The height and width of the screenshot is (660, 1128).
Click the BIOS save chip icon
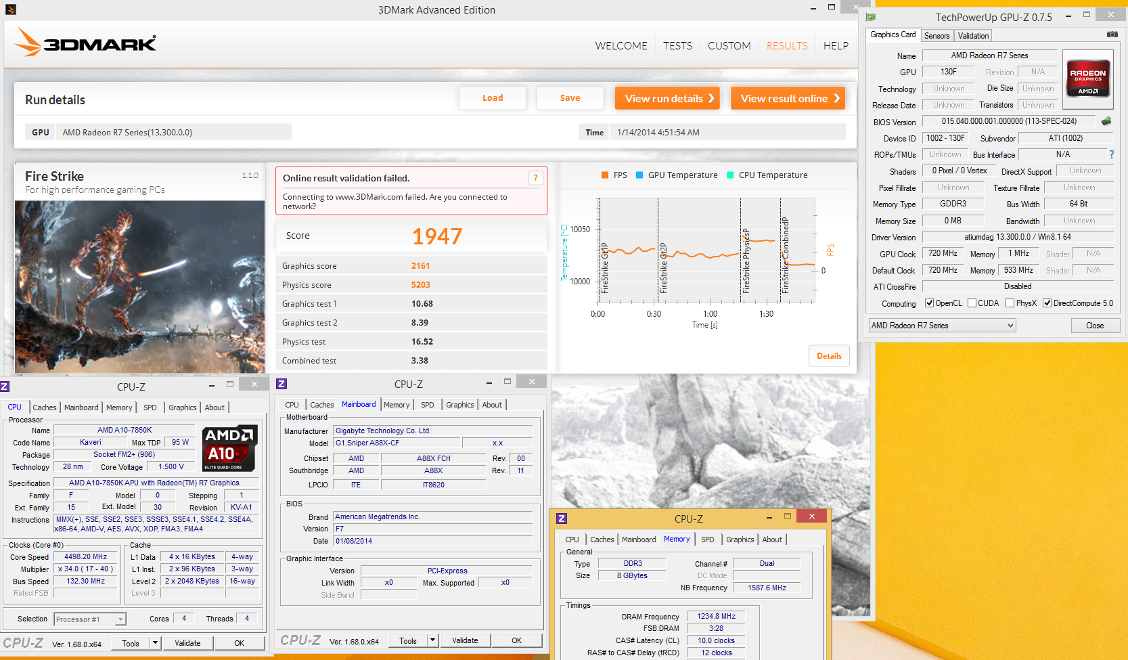click(1106, 121)
